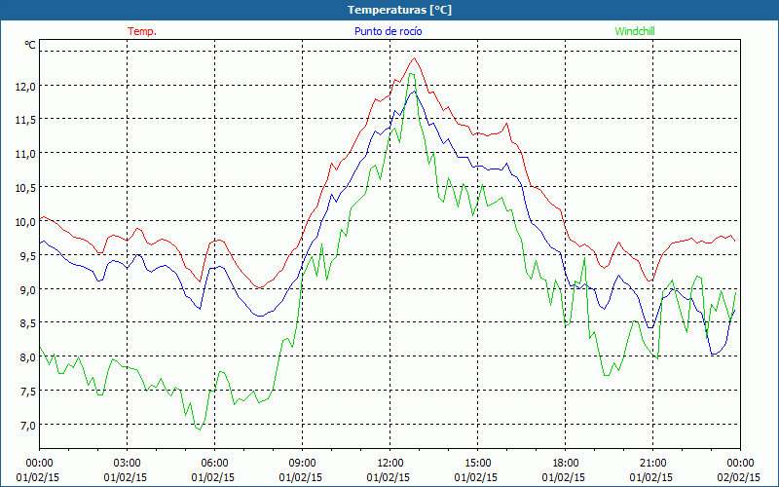
Task: Click the 8,5 y-axis value
Action: click(28, 323)
